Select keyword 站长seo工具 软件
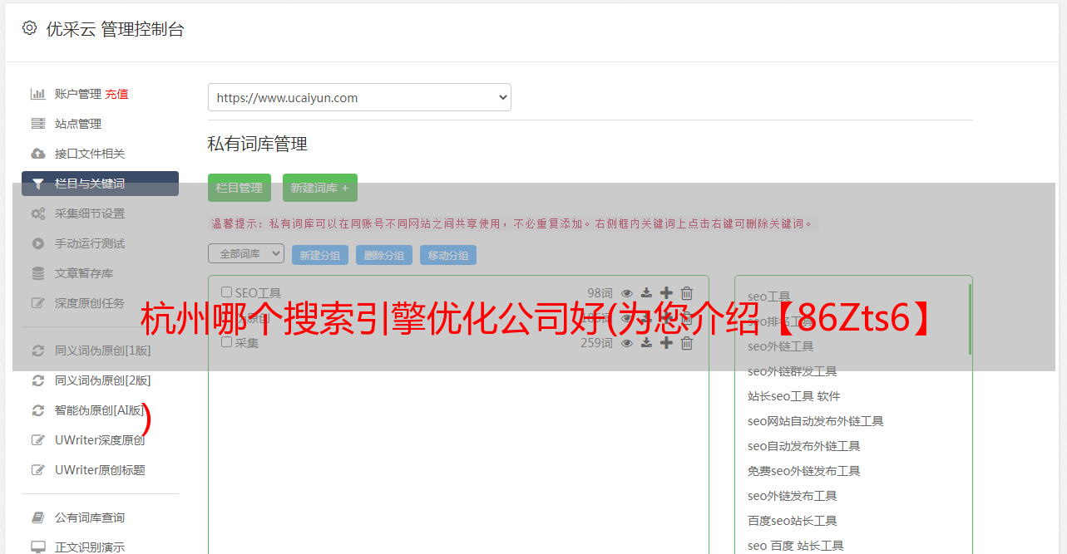 point(794,396)
